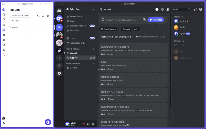Click the Discord Search box in header

click(x=182, y=9)
